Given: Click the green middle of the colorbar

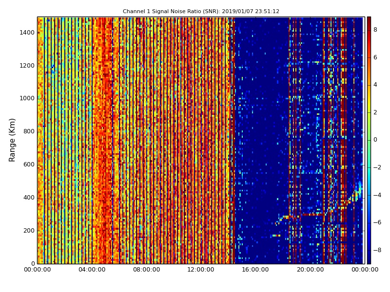Looking at the screenshot, I should (x=369, y=140).
